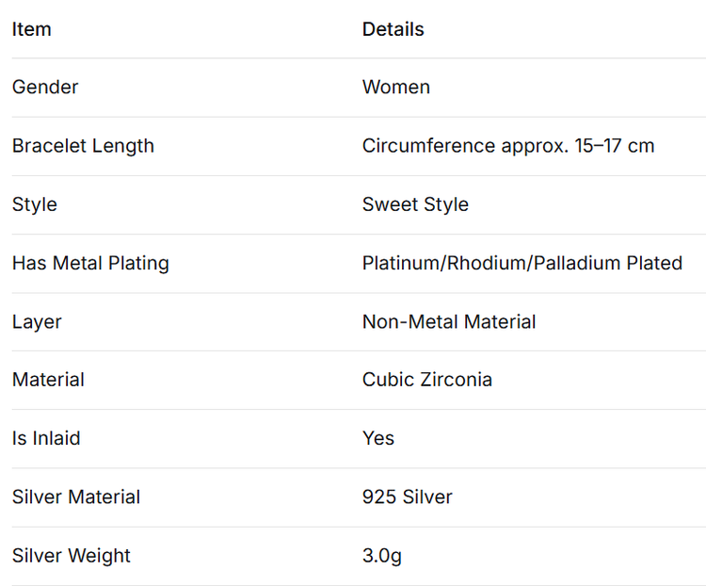Select the "Has Metal Plating" label
This screenshot has width=706, height=586.
pos(90,263)
